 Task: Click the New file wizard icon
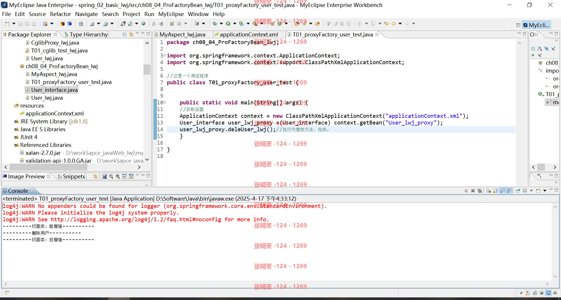click(7, 24)
